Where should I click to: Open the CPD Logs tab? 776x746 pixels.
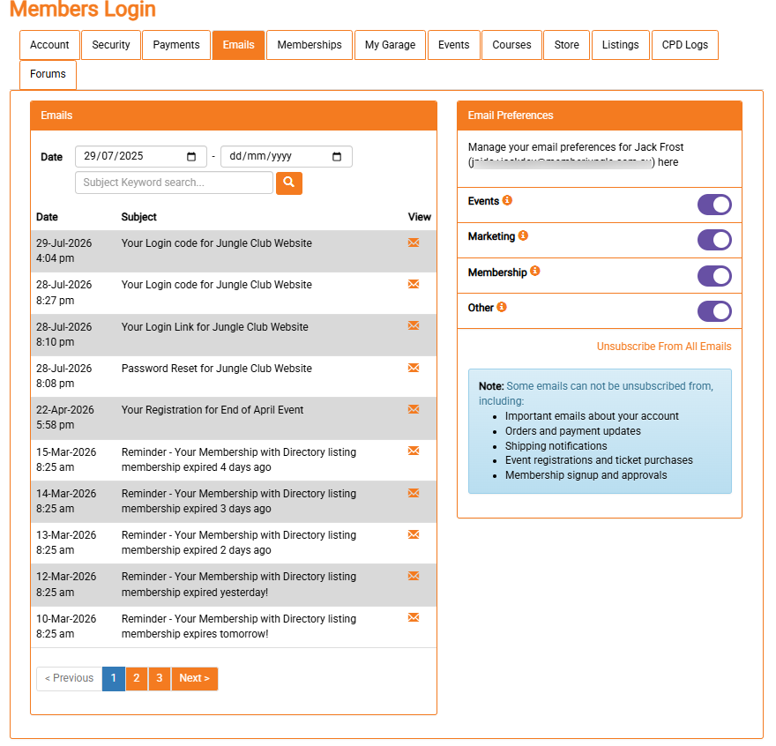(685, 45)
